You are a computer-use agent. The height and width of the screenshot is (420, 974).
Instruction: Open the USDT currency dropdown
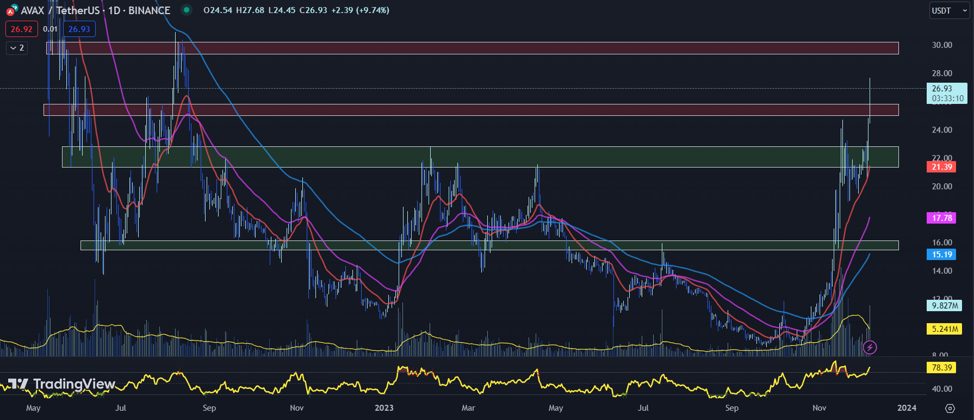click(949, 11)
